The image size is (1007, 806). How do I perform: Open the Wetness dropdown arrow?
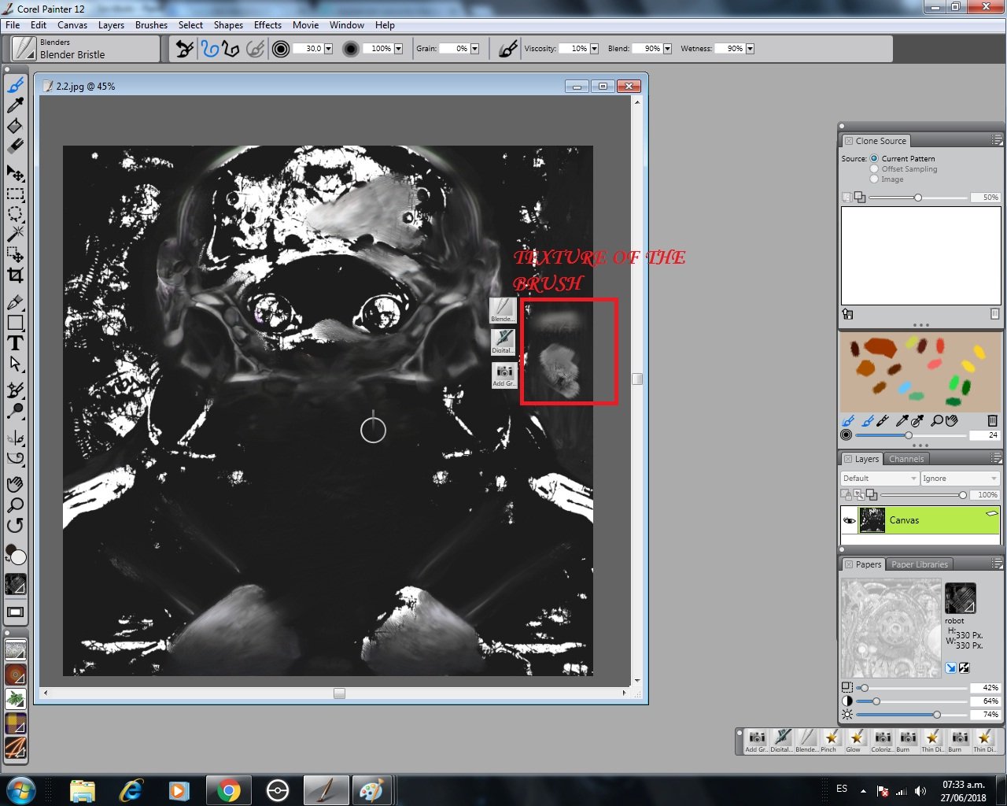[x=750, y=49]
